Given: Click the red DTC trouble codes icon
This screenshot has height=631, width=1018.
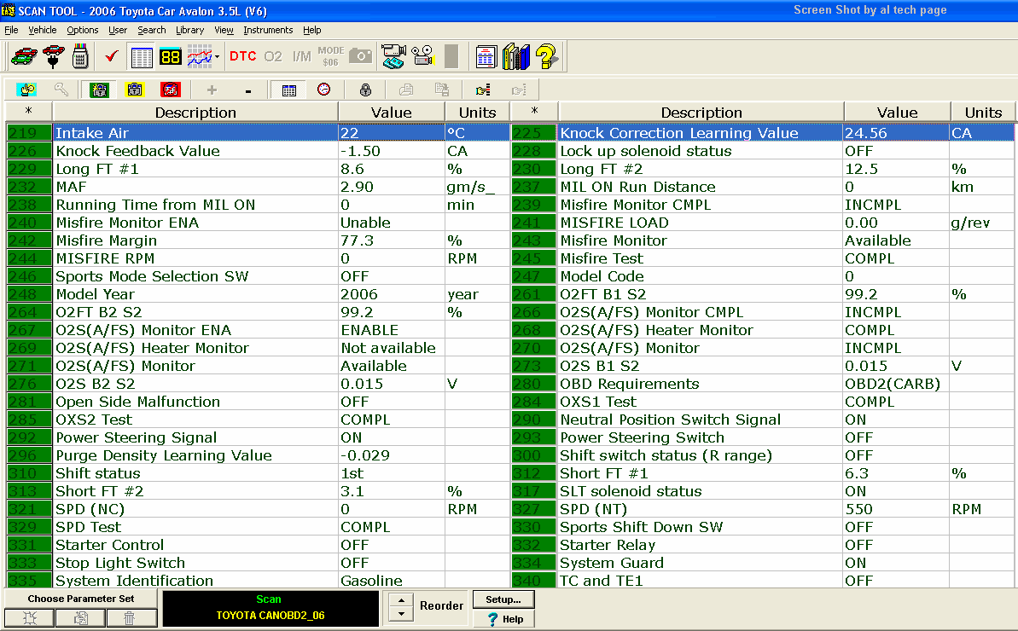Looking at the screenshot, I should tap(242, 56).
